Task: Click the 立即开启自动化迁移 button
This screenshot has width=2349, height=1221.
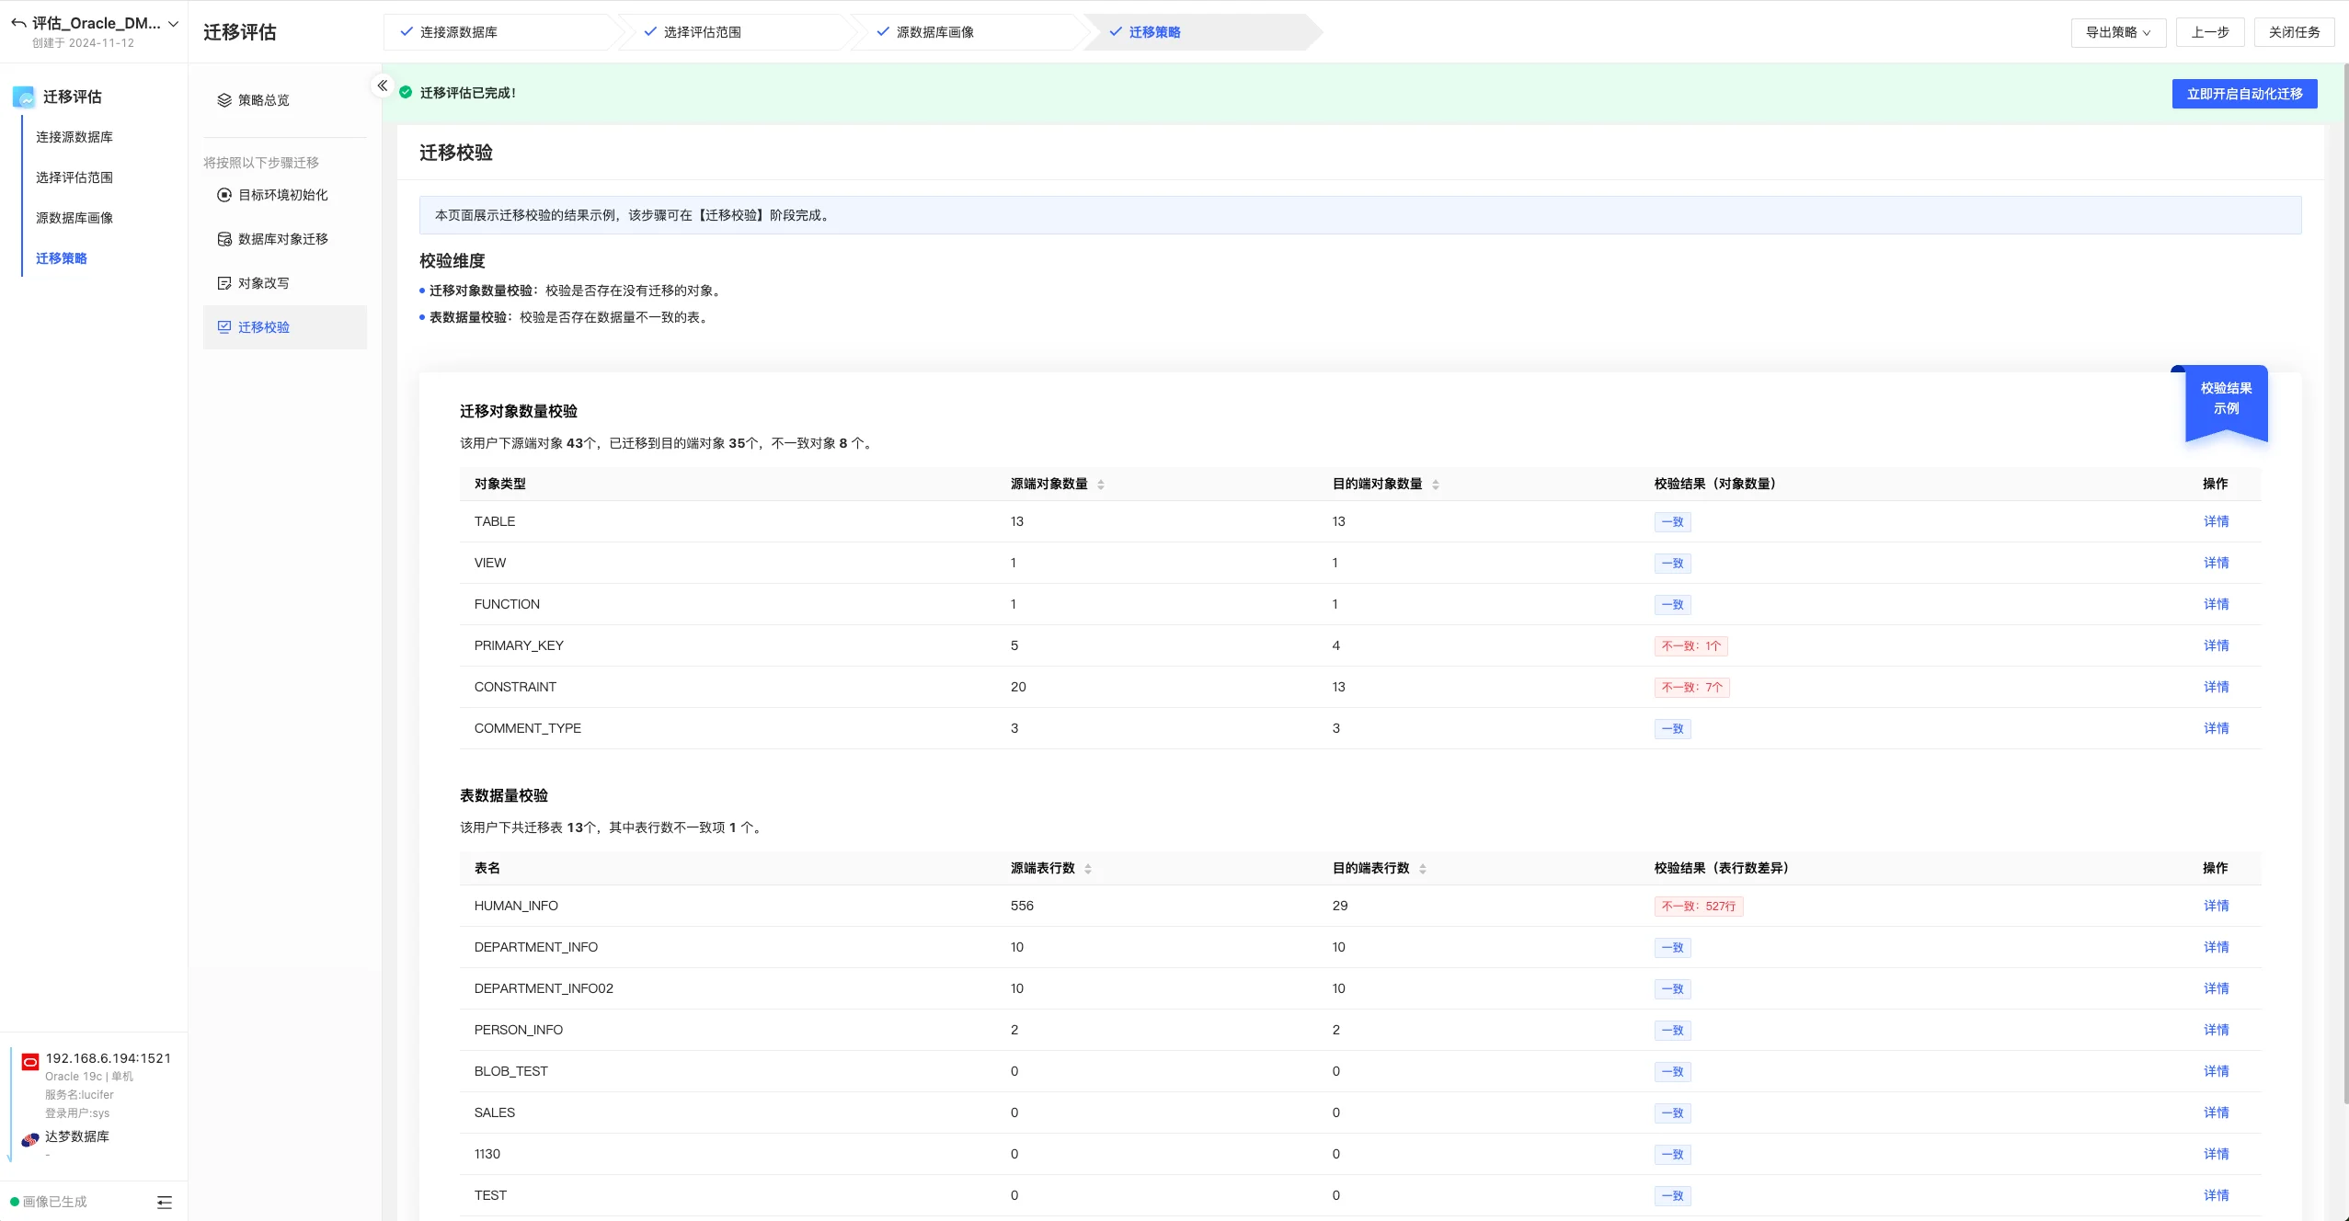Action: [x=2244, y=94]
